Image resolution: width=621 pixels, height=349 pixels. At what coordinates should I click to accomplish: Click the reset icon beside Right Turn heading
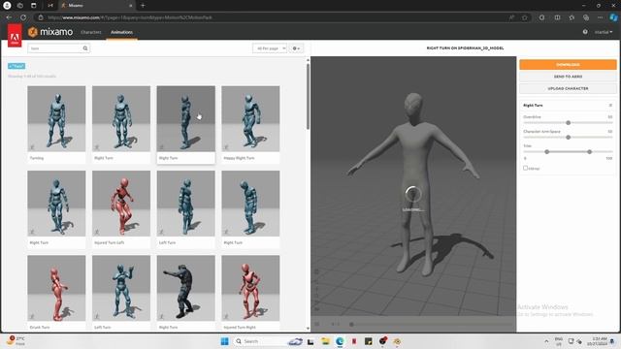click(x=610, y=106)
